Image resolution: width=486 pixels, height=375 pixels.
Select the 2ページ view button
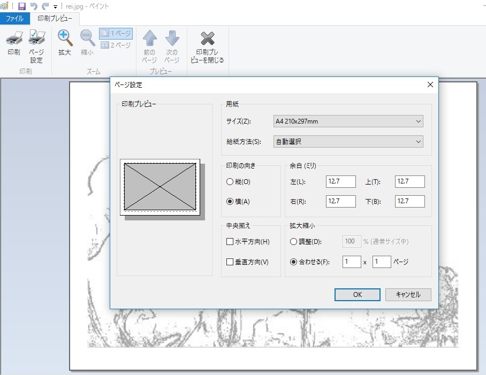[x=116, y=45]
